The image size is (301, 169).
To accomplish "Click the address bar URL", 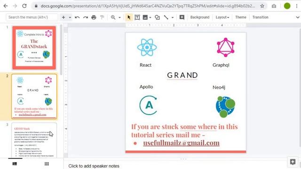I will (x=148, y=6).
